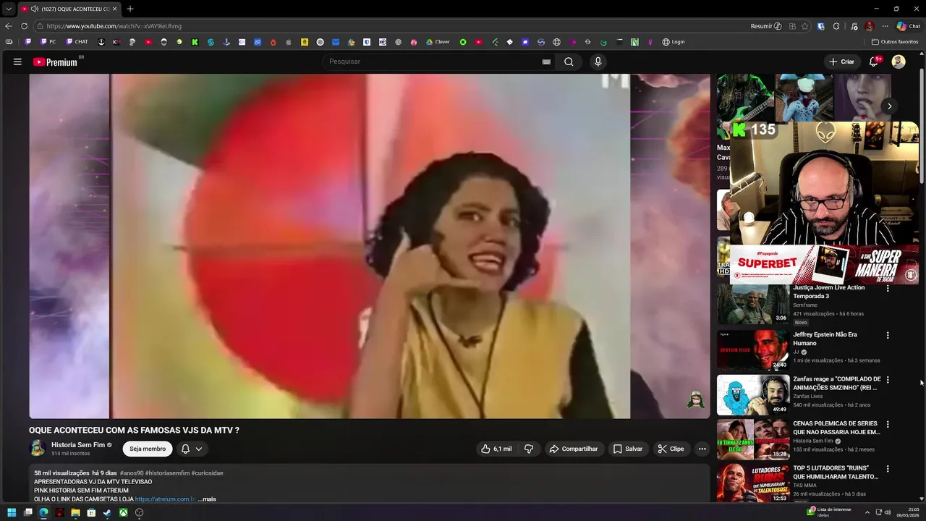Open Zanfas reage COMPILADO video thumbnail
The width and height of the screenshot is (926, 521).
pyautogui.click(x=753, y=394)
